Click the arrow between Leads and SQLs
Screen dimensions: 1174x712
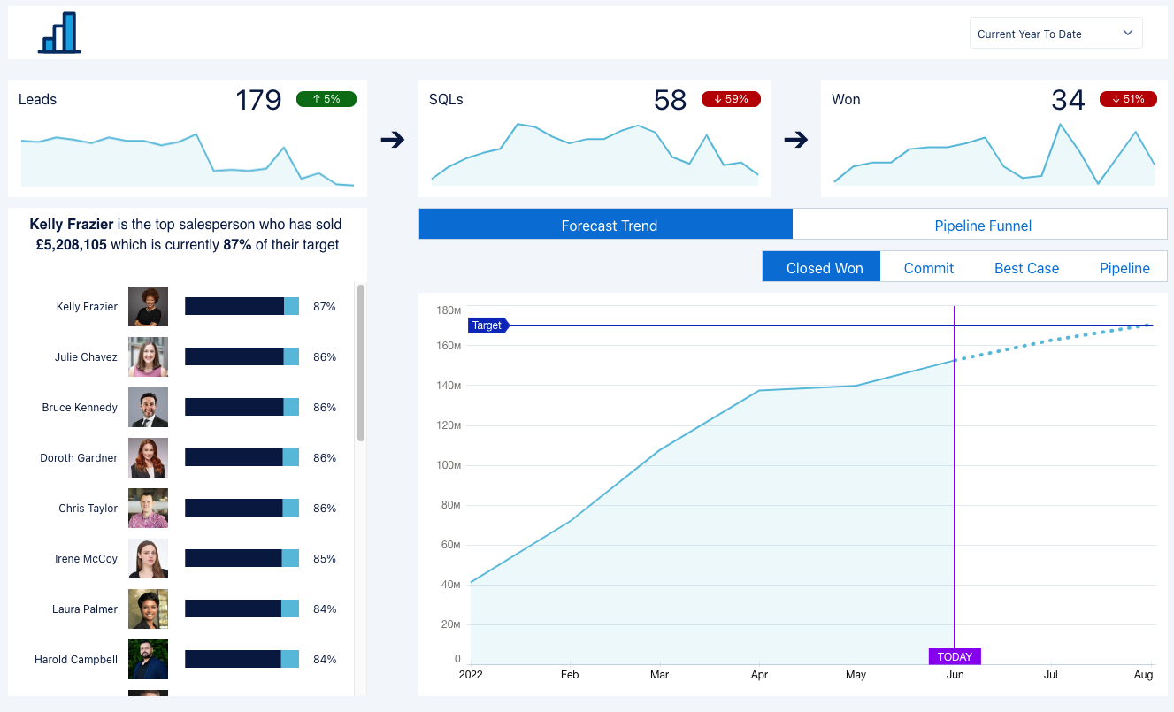point(392,140)
